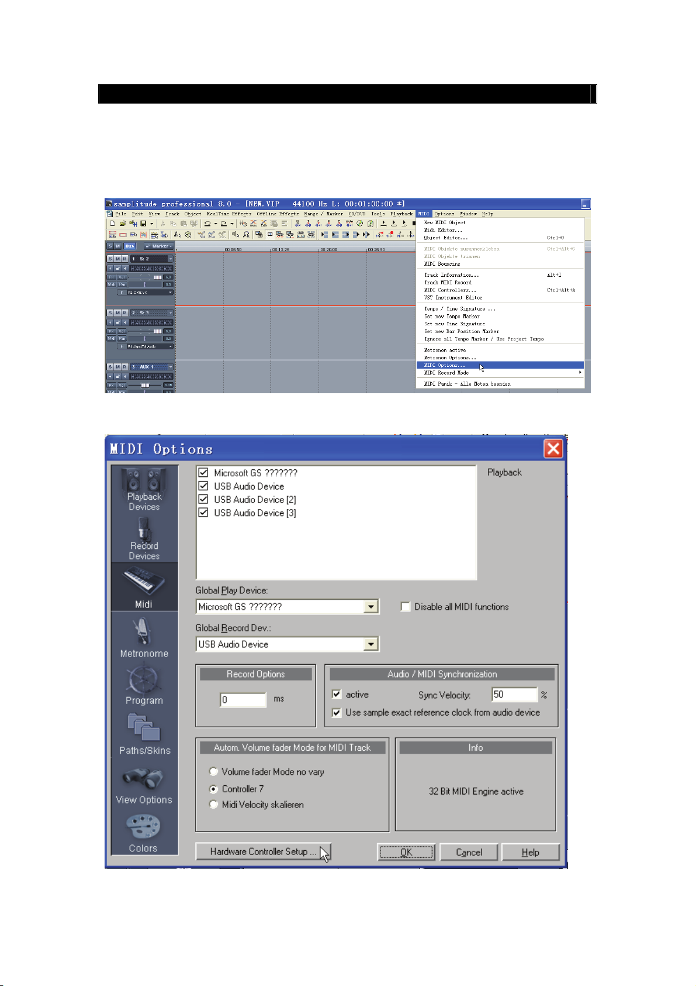Select the Controller 7 radio button
The height and width of the screenshot is (986, 696).
tap(214, 789)
